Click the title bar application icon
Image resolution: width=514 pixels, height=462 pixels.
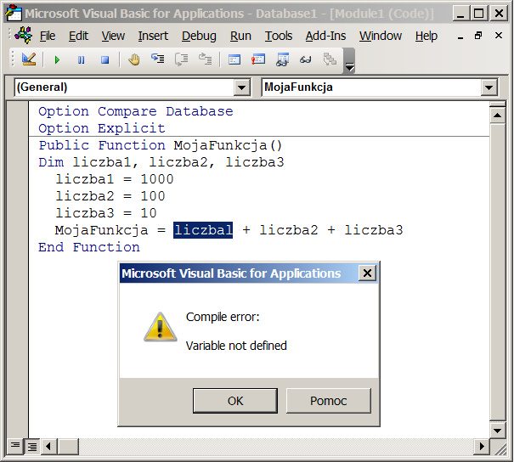tap(14, 13)
